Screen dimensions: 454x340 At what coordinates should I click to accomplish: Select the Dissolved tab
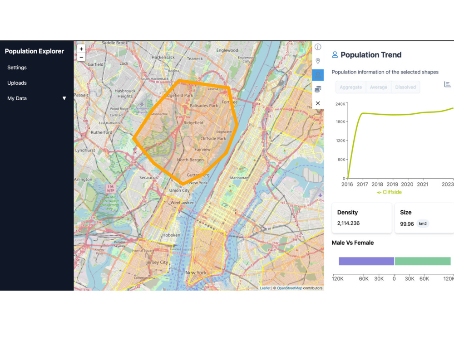pyautogui.click(x=405, y=87)
